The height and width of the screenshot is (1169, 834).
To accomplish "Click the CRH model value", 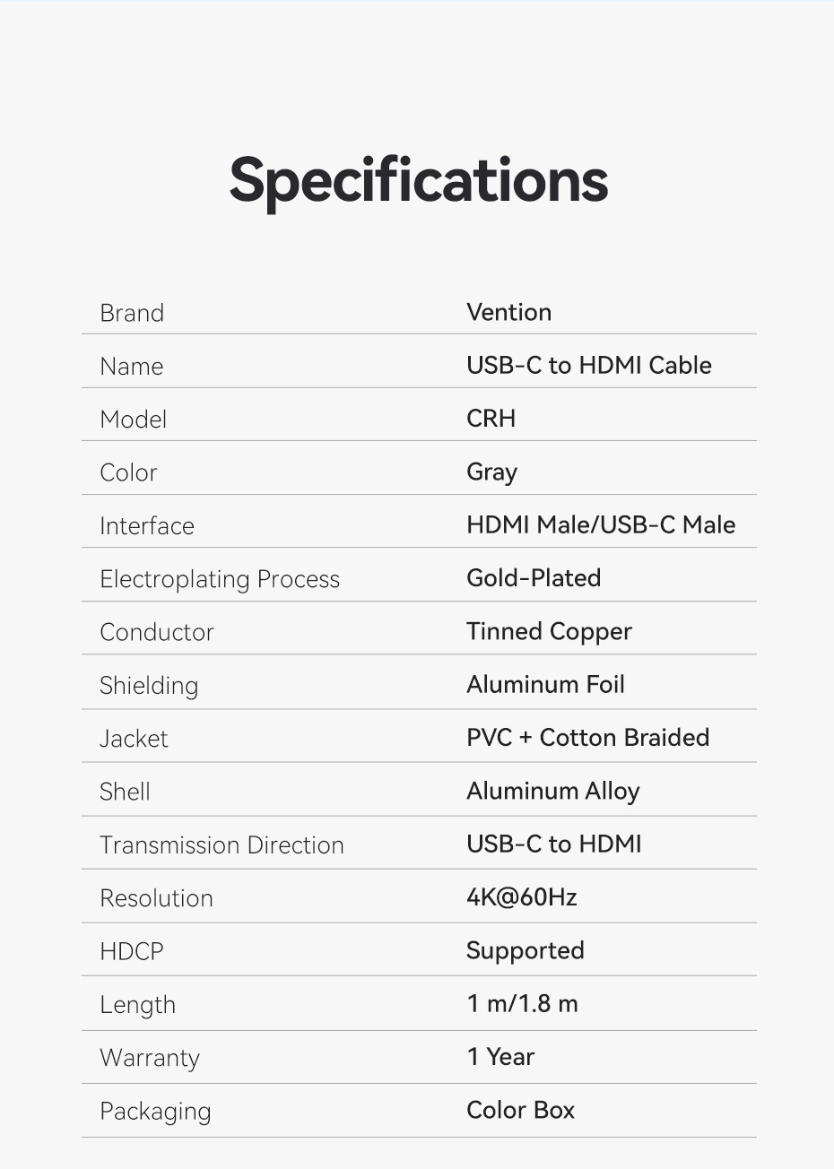I will [491, 419].
